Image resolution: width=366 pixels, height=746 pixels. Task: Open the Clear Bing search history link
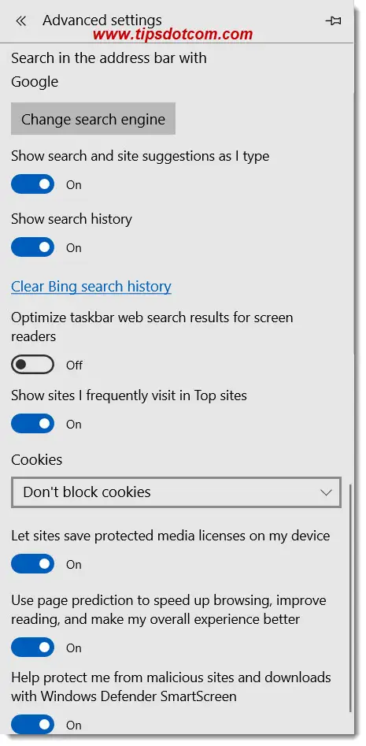coord(91,287)
